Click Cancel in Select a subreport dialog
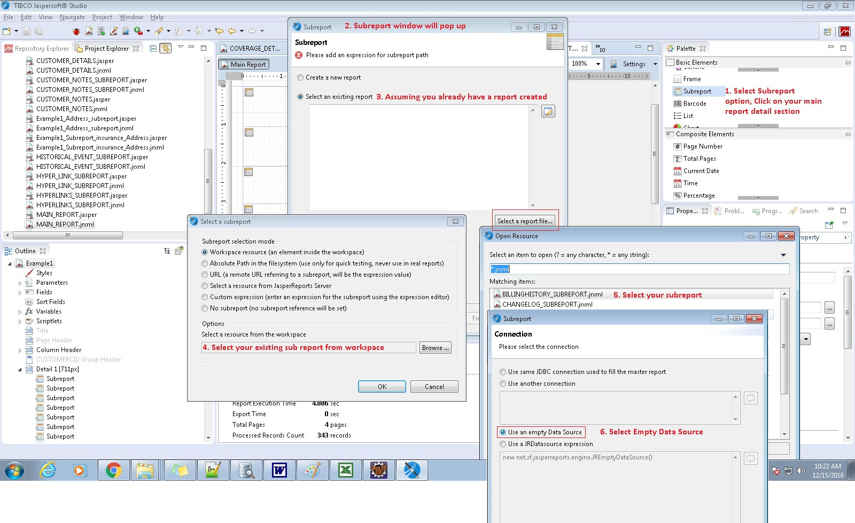 434,387
